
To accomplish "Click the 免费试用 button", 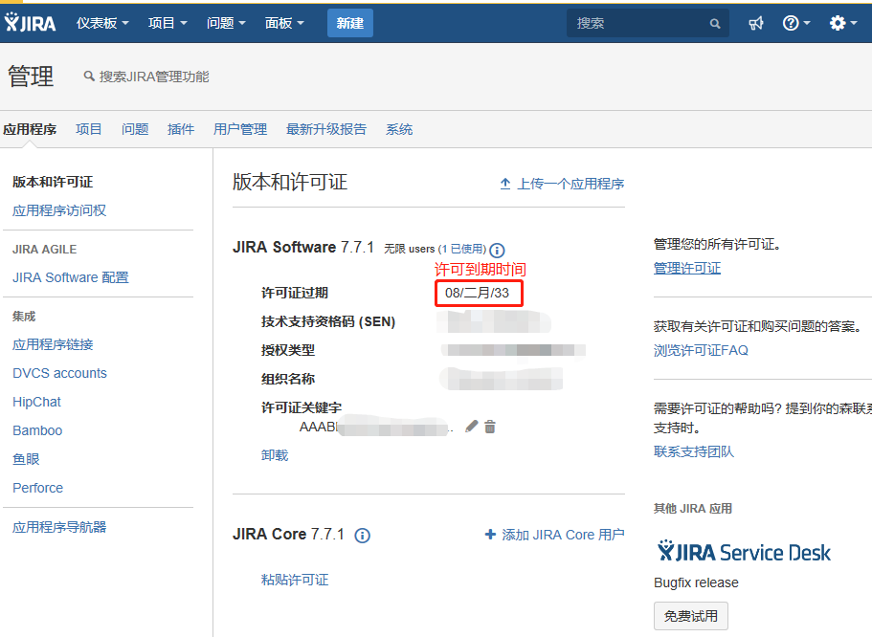I will [x=691, y=616].
